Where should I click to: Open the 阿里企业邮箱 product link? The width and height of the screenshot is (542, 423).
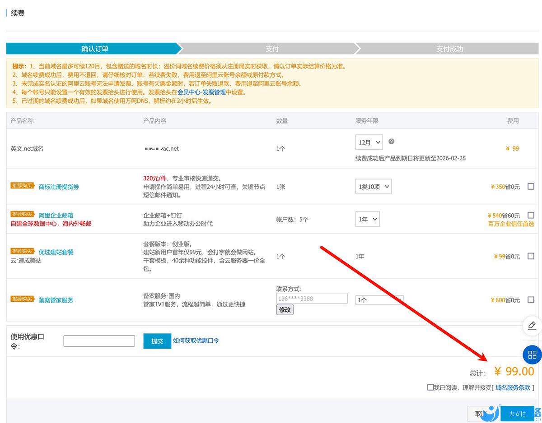56,215
